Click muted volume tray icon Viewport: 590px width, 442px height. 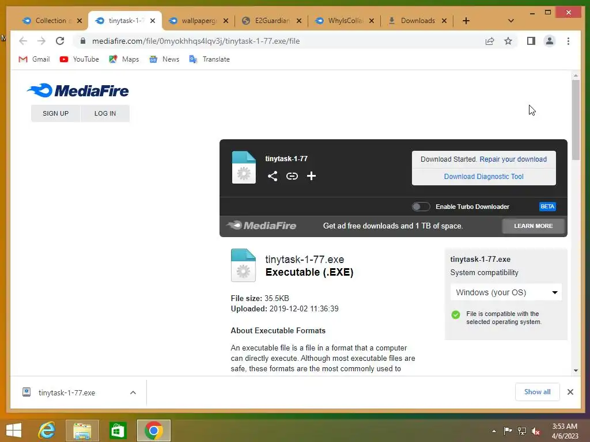click(536, 431)
